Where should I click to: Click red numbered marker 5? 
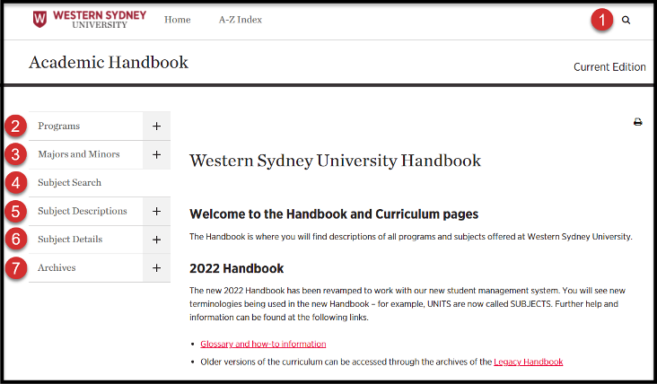(x=16, y=212)
